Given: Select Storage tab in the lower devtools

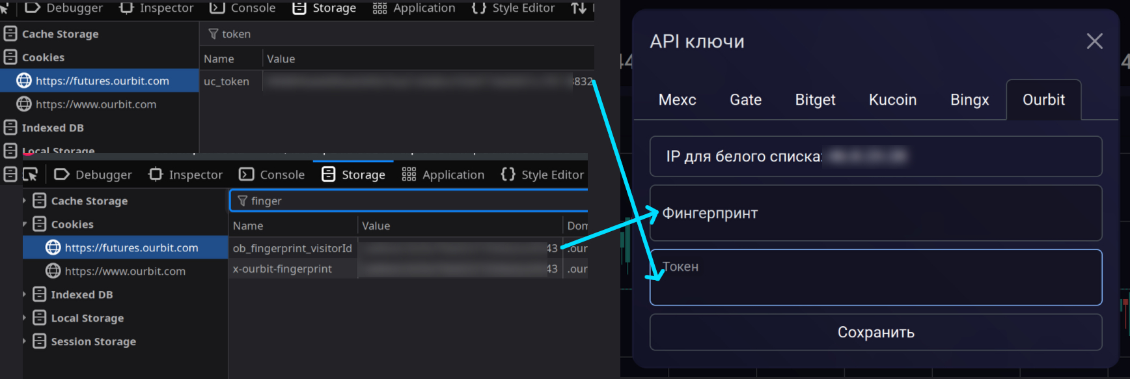Looking at the screenshot, I should [353, 175].
